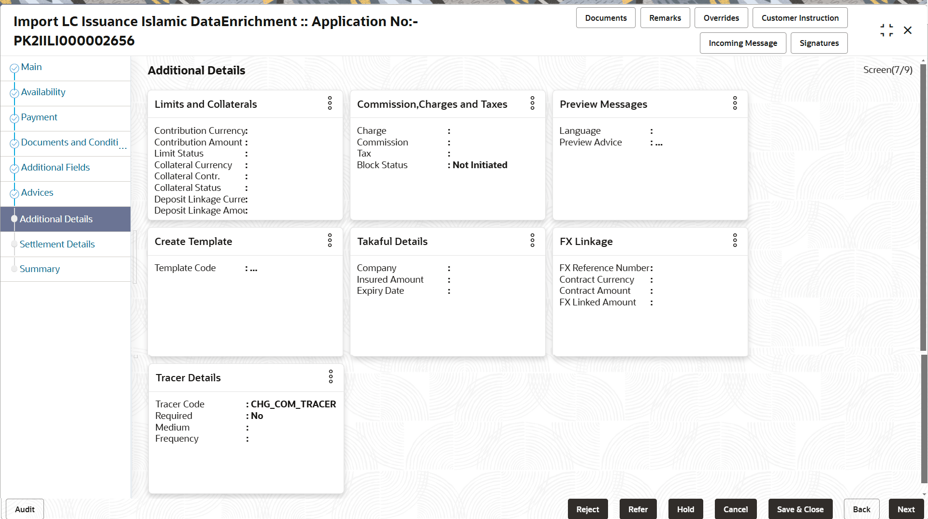The width and height of the screenshot is (928, 519).
Task: View Customer Instruction
Action: pyautogui.click(x=800, y=18)
